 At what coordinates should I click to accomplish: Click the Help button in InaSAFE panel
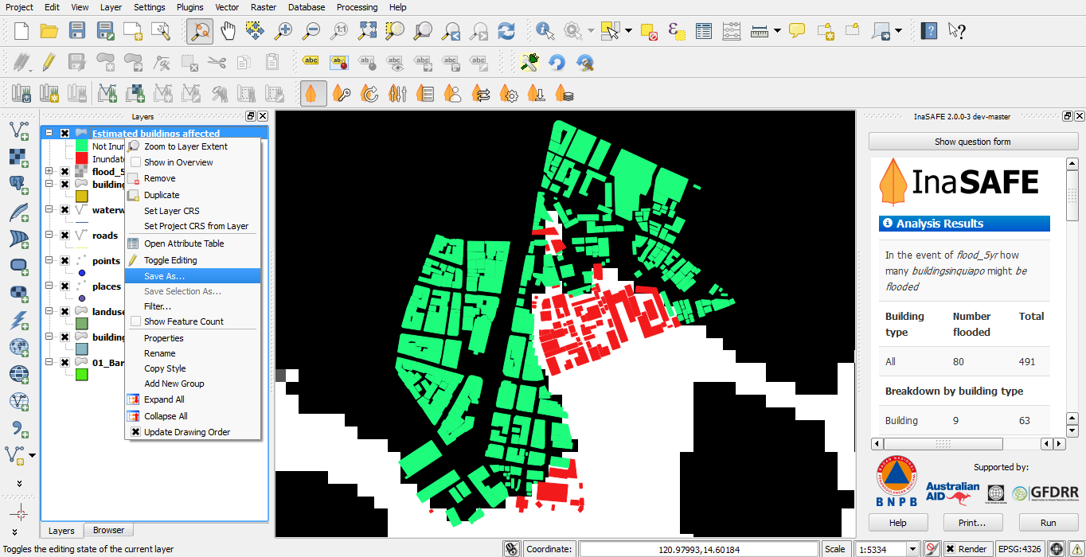tap(897, 523)
